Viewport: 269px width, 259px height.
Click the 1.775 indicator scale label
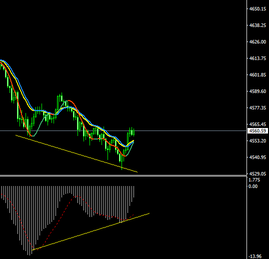(254, 180)
